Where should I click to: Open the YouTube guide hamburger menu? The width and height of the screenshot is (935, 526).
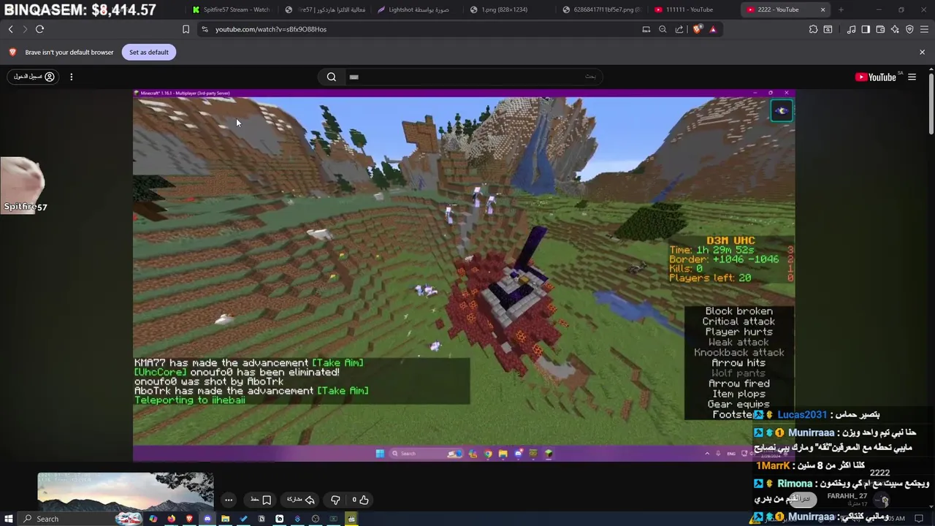point(912,77)
